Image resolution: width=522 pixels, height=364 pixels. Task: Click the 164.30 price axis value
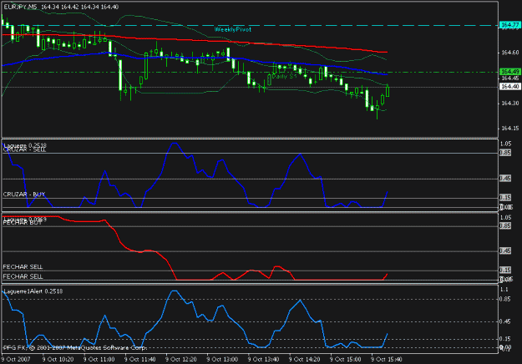click(x=510, y=104)
